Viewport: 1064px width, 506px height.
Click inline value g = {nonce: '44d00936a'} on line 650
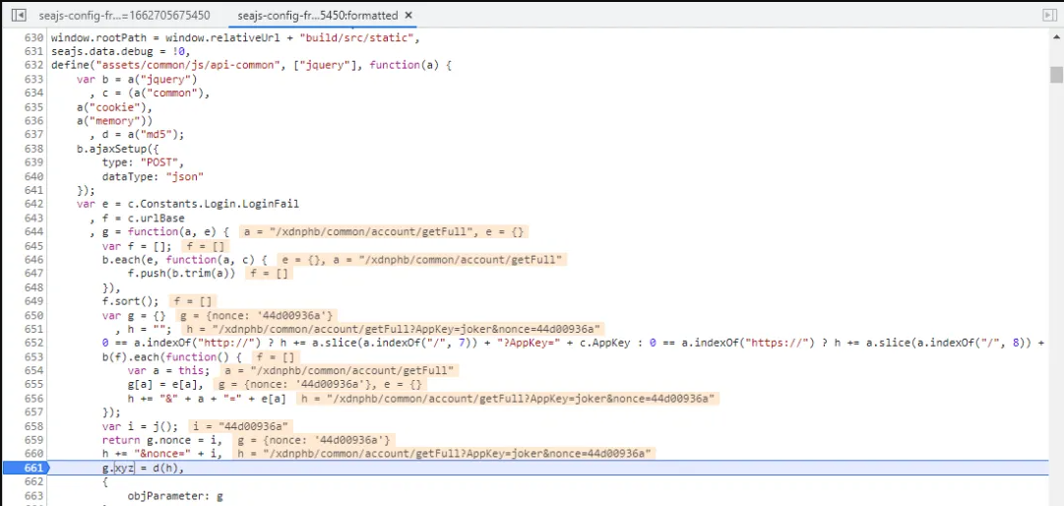point(257,315)
